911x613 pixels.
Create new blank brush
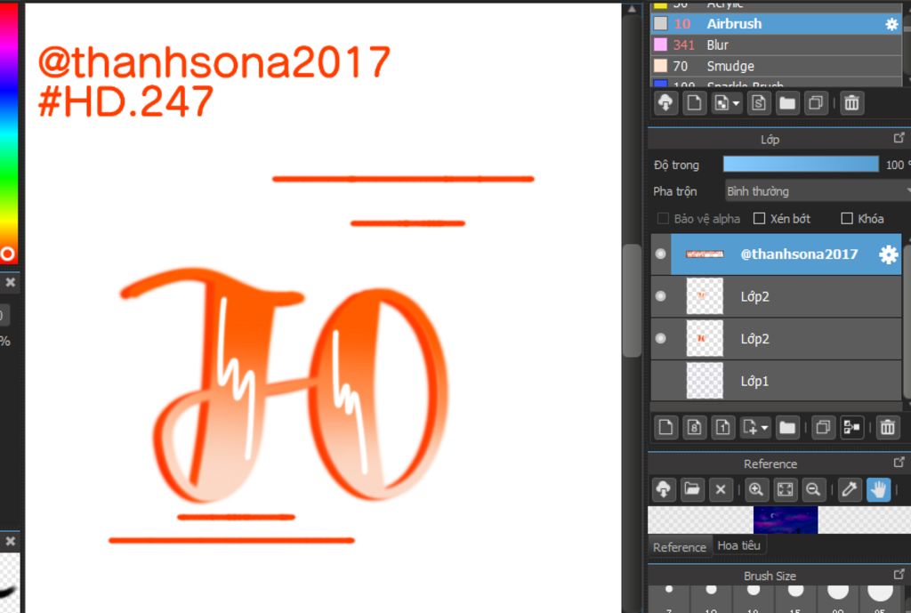694,103
